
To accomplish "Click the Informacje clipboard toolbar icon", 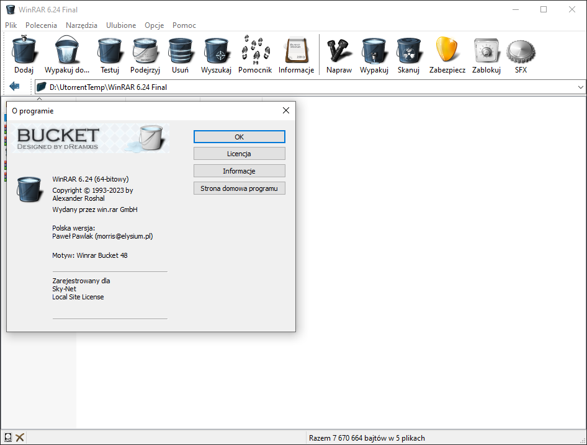I will (x=297, y=50).
